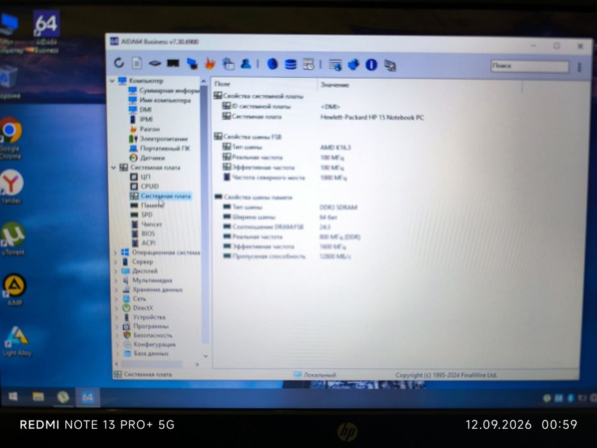The width and height of the screenshot is (597, 448).
Task: Expand the Сервер branch
Action: 115,262
